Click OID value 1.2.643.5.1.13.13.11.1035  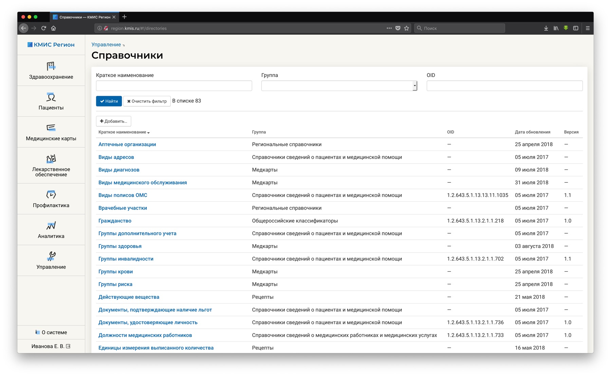point(478,195)
